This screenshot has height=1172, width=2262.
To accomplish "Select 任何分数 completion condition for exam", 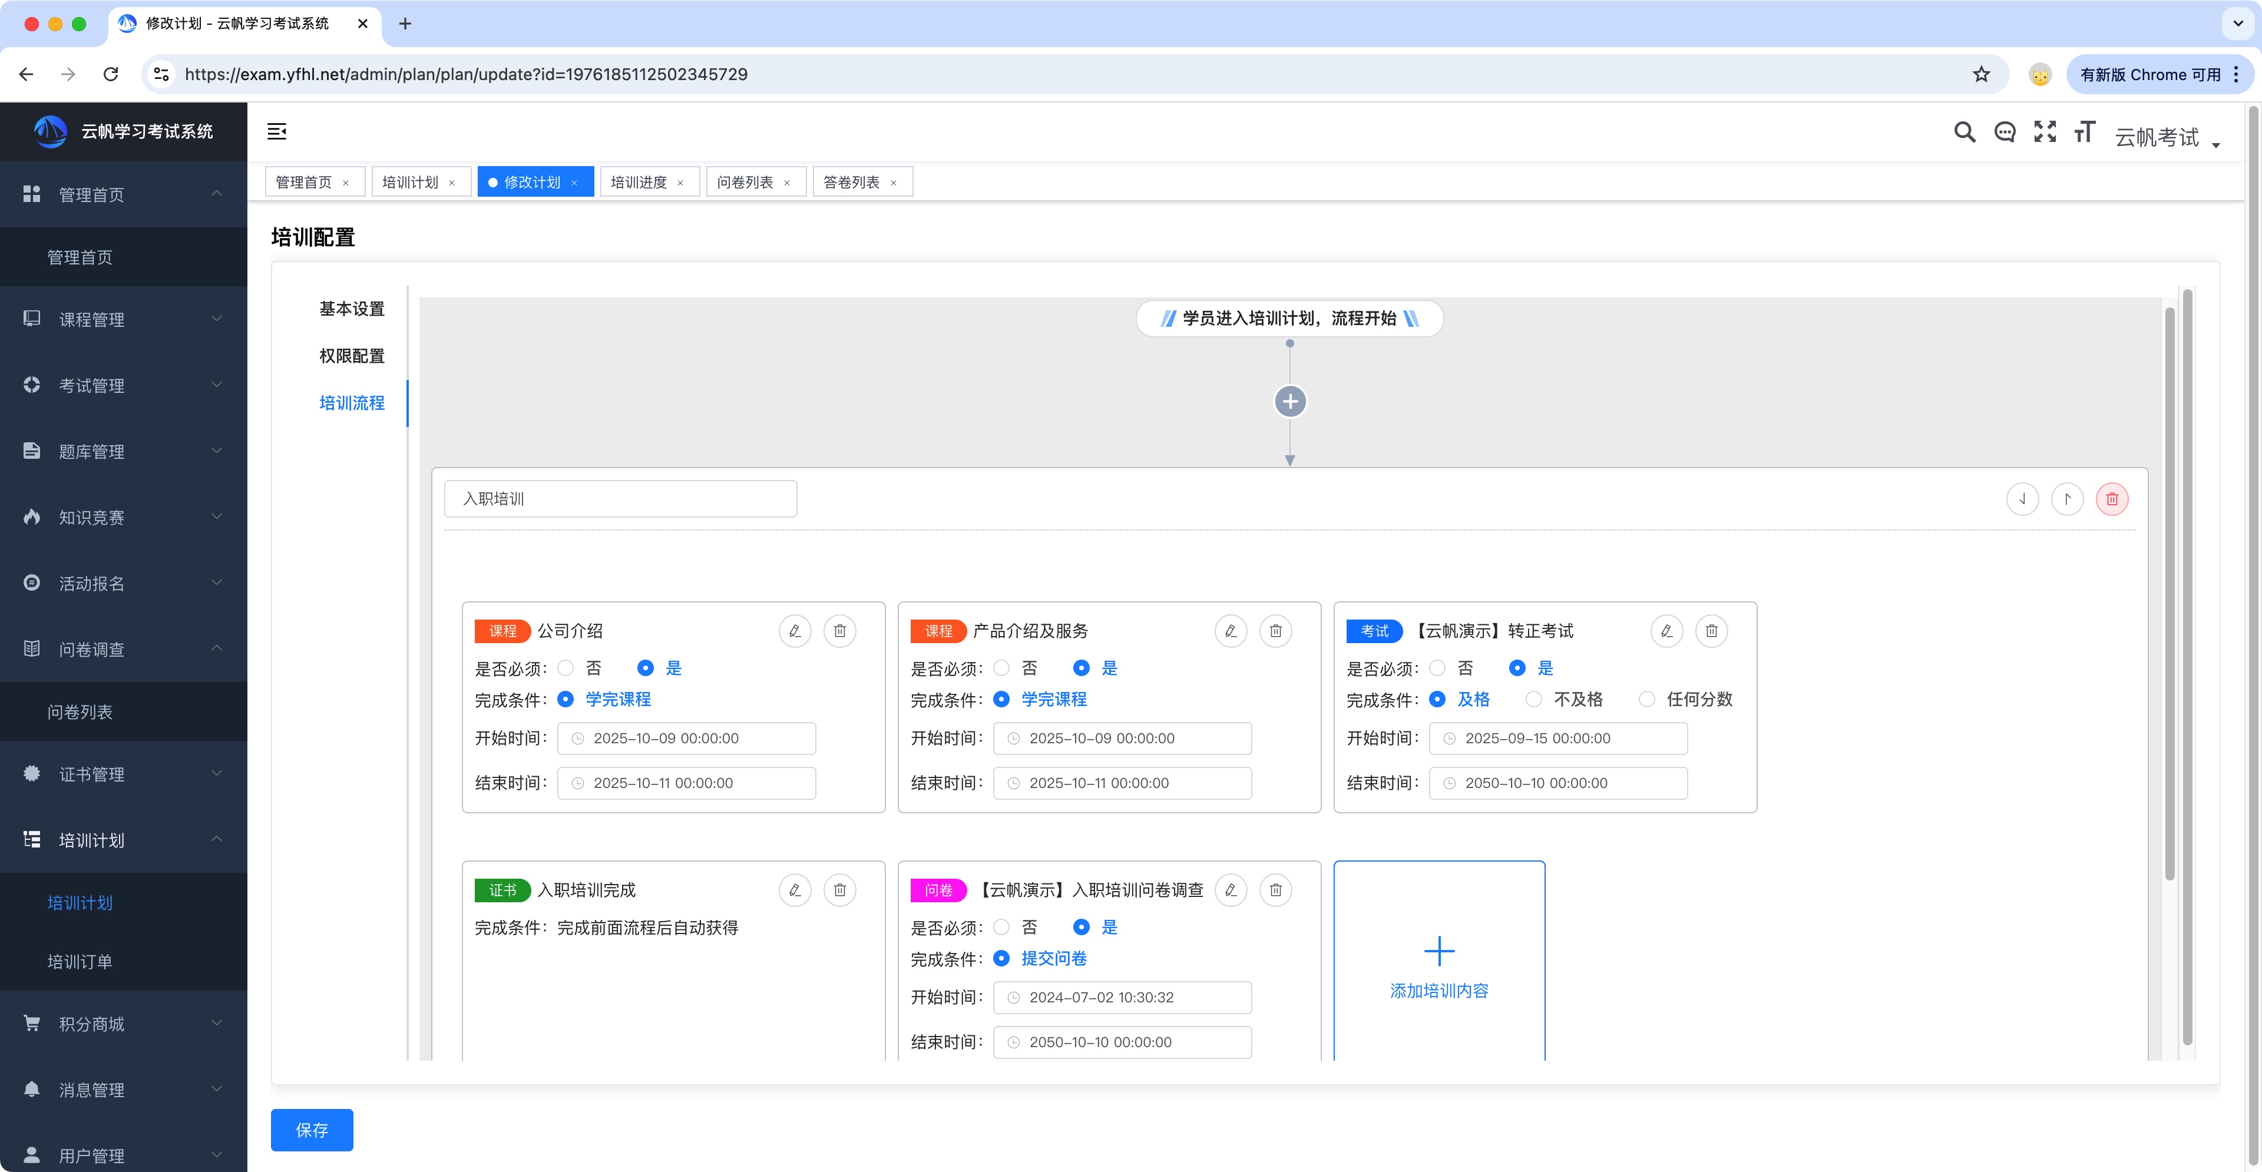I will (x=1648, y=699).
